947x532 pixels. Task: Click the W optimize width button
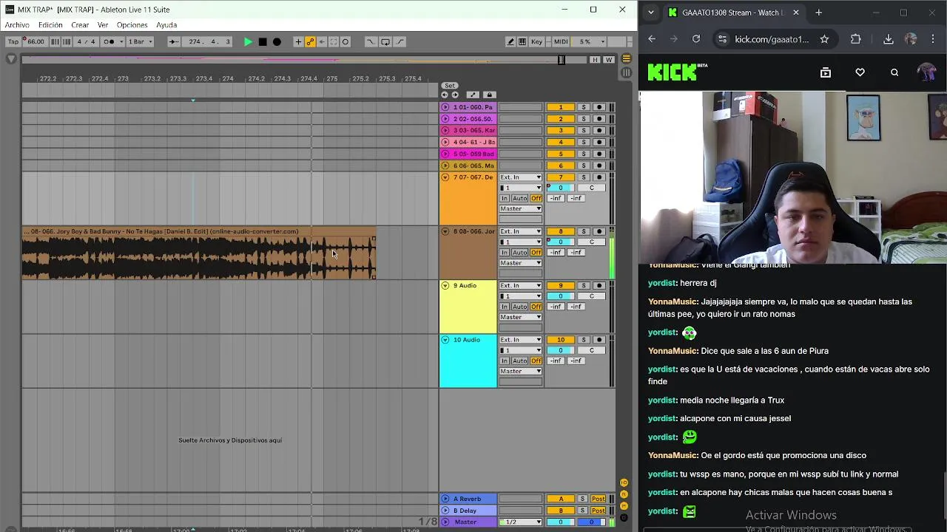tap(609, 60)
